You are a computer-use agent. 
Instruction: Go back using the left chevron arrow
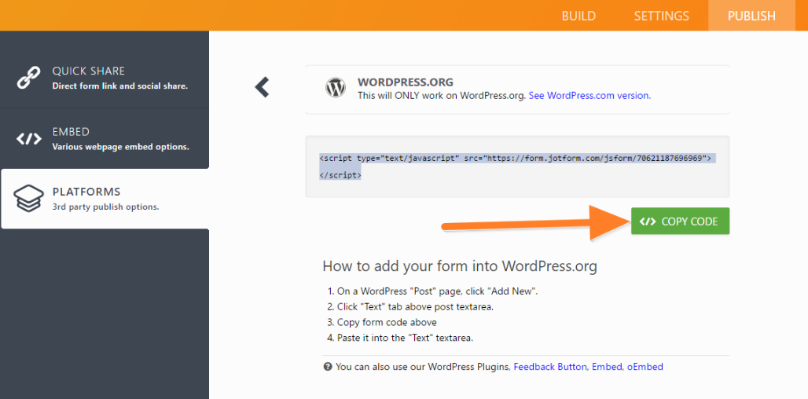pyautogui.click(x=263, y=87)
